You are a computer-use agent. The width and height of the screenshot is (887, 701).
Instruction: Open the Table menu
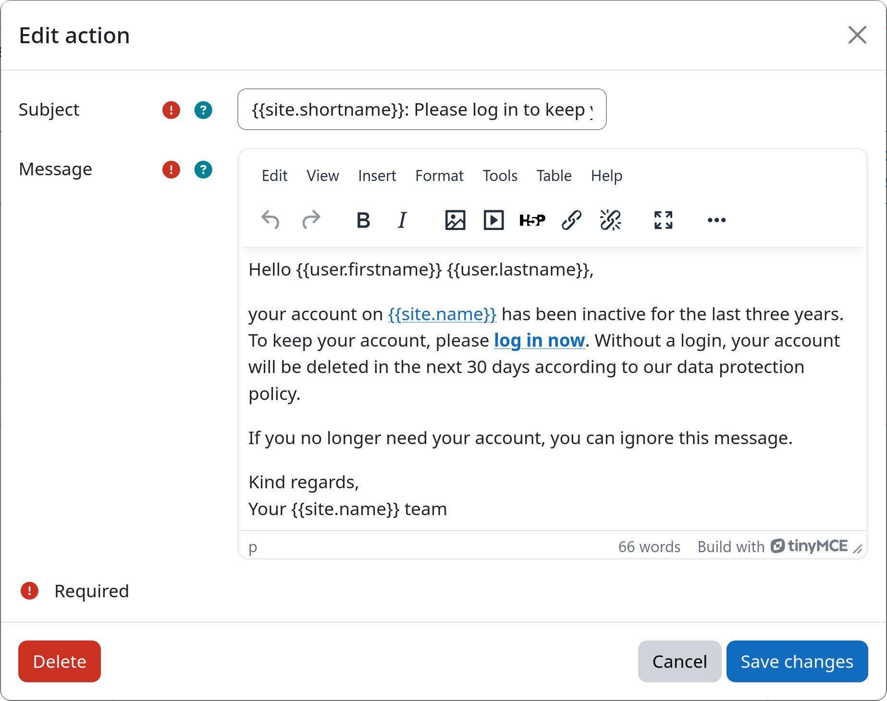(554, 176)
